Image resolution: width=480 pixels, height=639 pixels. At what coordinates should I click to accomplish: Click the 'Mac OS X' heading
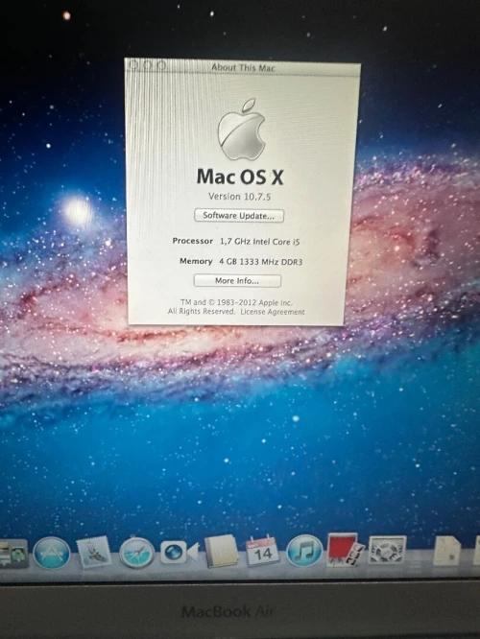[x=240, y=177]
